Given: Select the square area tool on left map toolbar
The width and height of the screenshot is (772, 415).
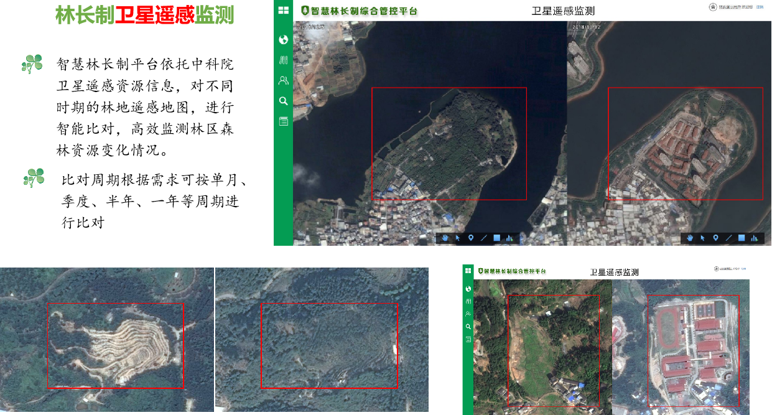Looking at the screenshot, I should pyautogui.click(x=496, y=238).
